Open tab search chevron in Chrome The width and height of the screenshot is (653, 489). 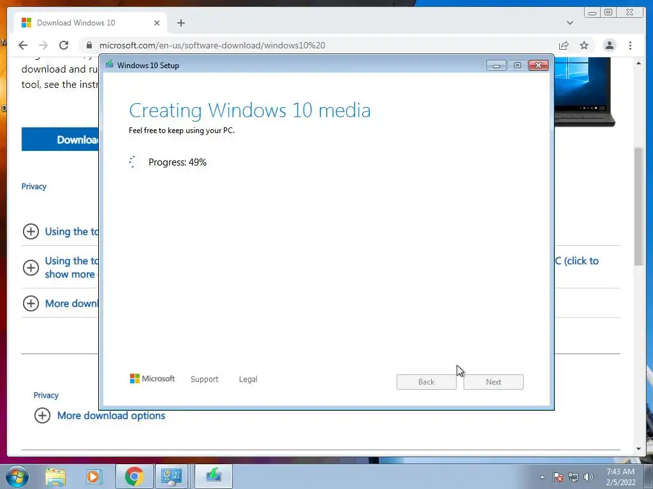click(x=569, y=23)
